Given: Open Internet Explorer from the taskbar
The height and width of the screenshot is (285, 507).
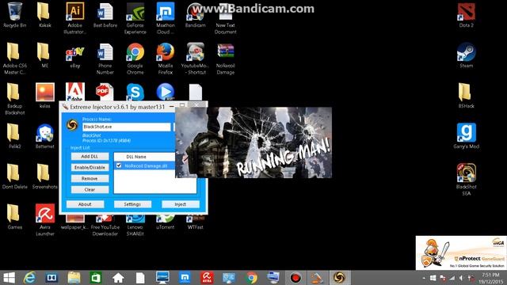Looking at the screenshot, I should point(30,278).
